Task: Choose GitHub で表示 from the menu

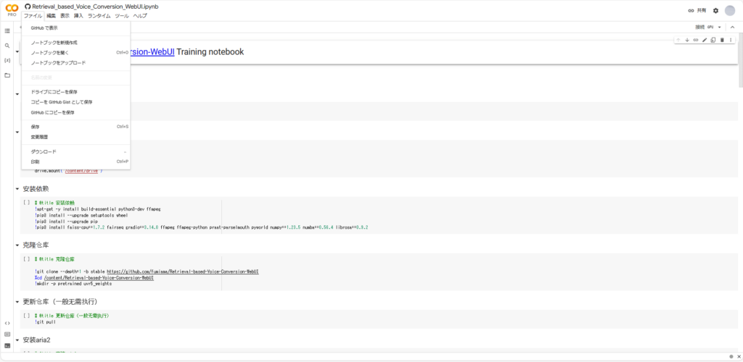Action: [75, 28]
